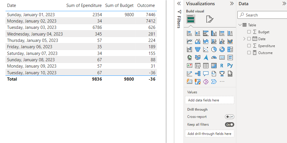The image size is (287, 143).
Task: Select the Decomposition tree visual
Action: tap(197, 73)
